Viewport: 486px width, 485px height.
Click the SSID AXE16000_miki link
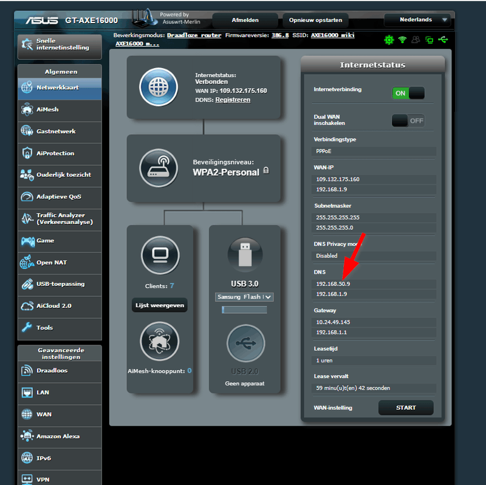(332, 35)
